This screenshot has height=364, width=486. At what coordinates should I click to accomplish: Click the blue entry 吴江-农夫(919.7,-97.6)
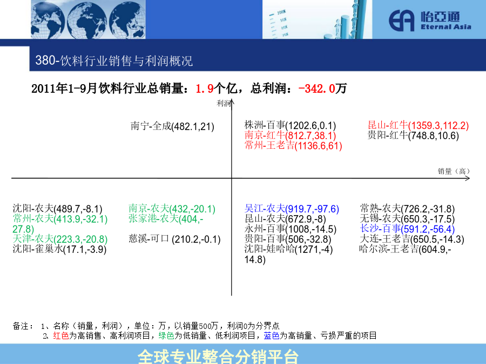click(x=292, y=209)
